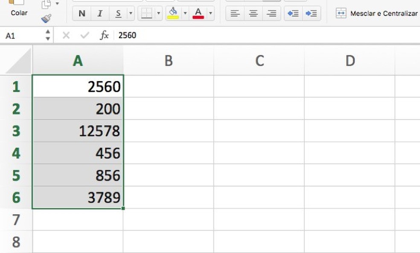The width and height of the screenshot is (420, 253).
Task: Apply red font color
Action: coord(198,13)
